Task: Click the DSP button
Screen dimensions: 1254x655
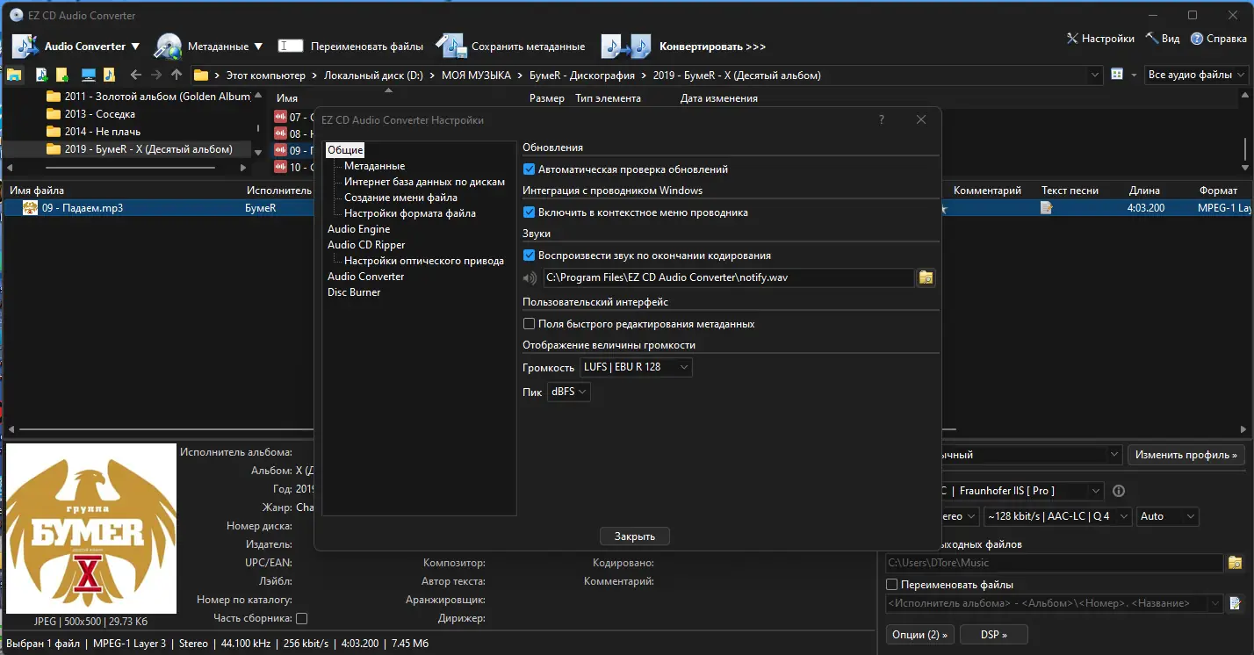Action: (993, 634)
